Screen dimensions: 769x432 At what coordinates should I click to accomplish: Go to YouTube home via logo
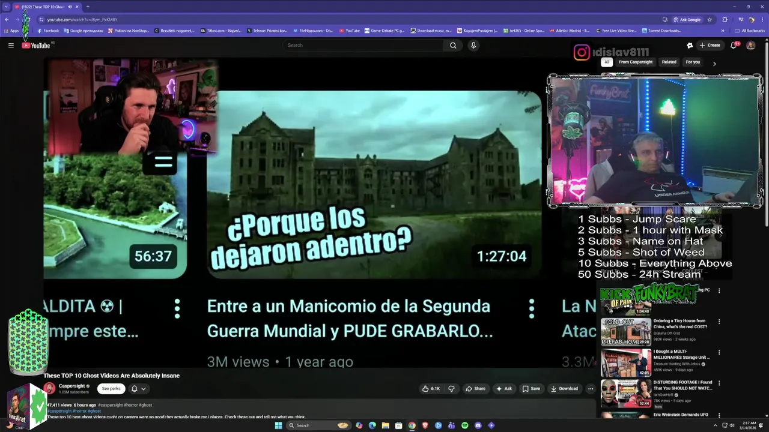click(x=36, y=46)
